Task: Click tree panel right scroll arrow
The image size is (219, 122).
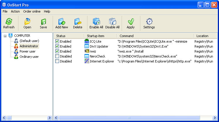Action: (x=49, y=118)
